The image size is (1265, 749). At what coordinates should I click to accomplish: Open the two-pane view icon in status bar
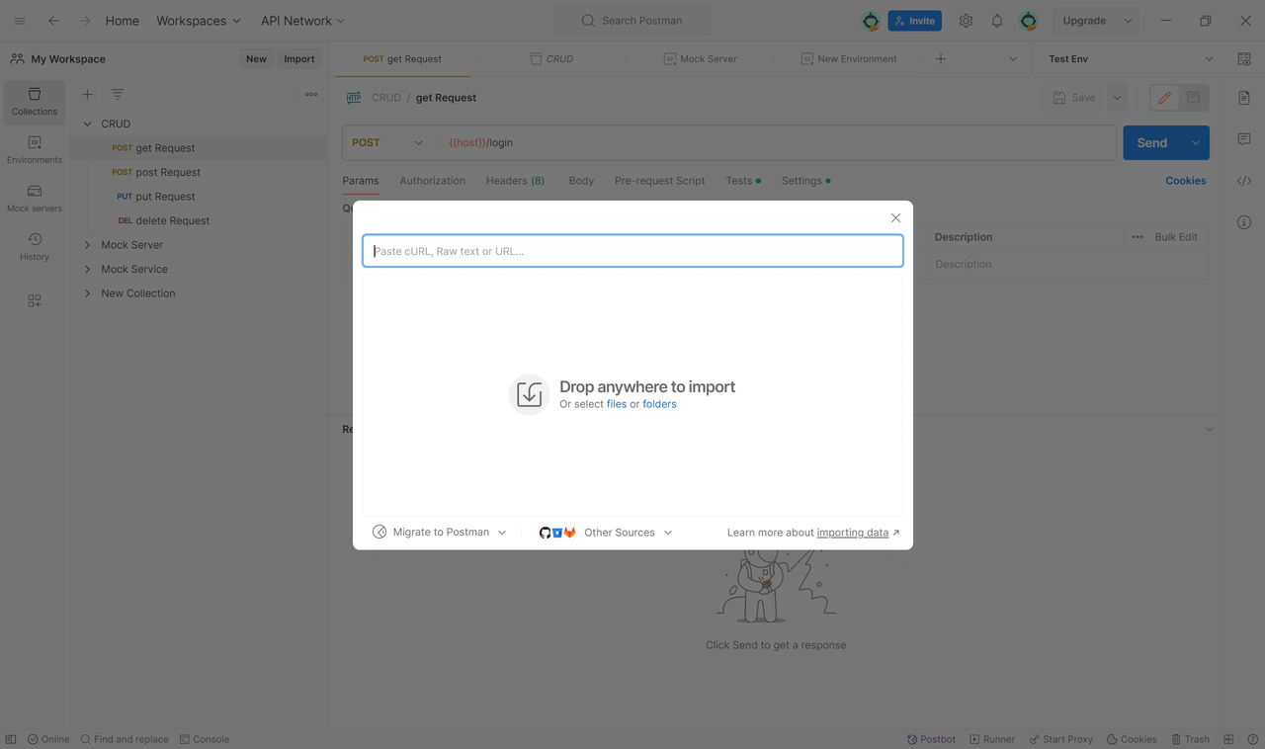click(1228, 739)
